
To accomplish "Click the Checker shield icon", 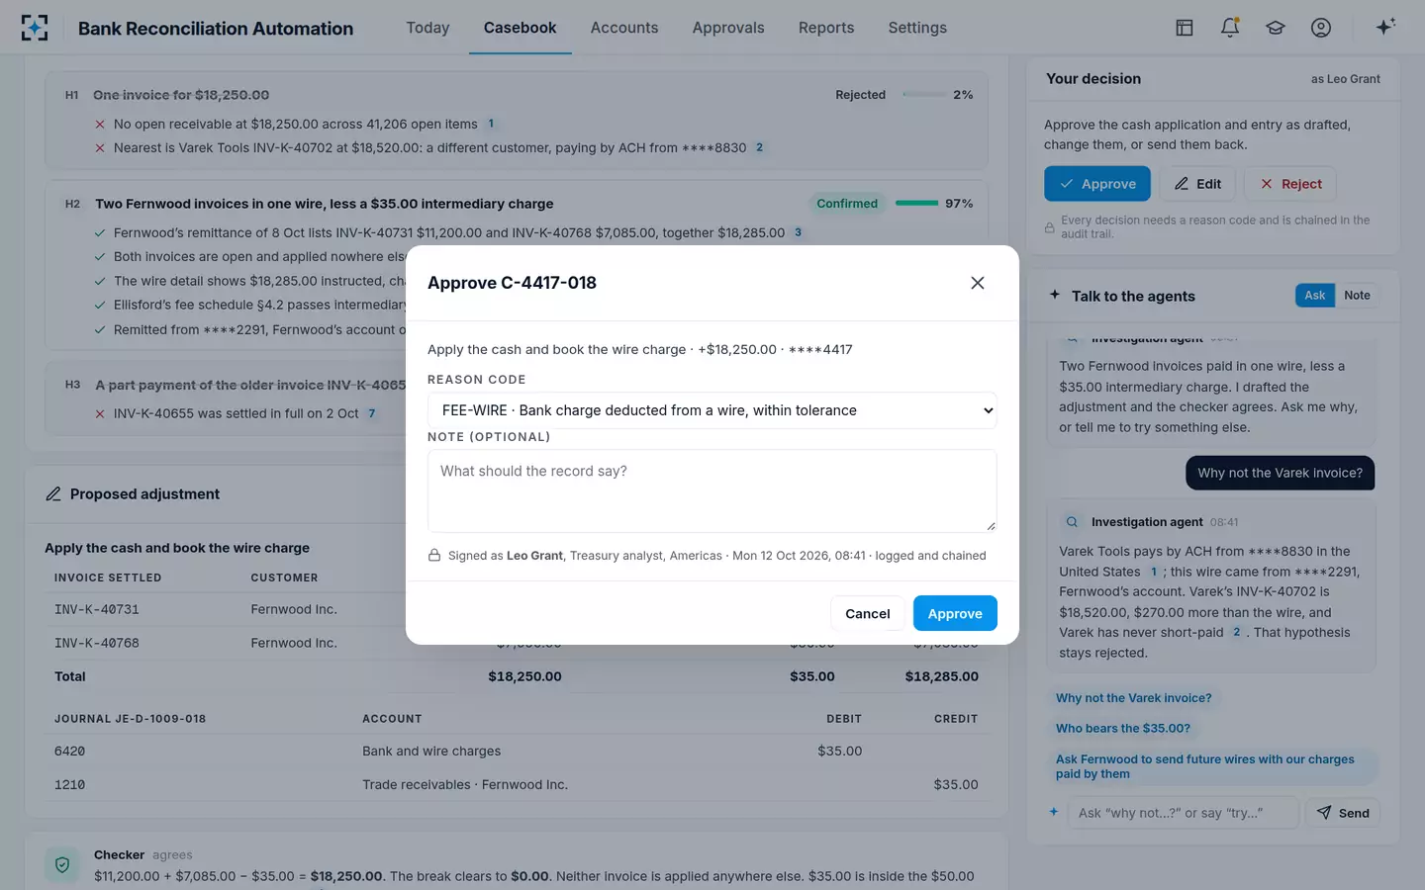I will tap(62, 865).
